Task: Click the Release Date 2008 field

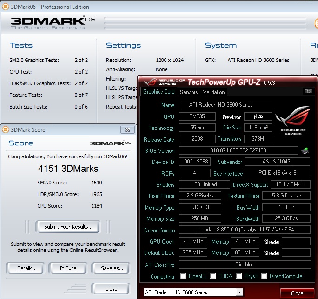Action: (x=197, y=139)
